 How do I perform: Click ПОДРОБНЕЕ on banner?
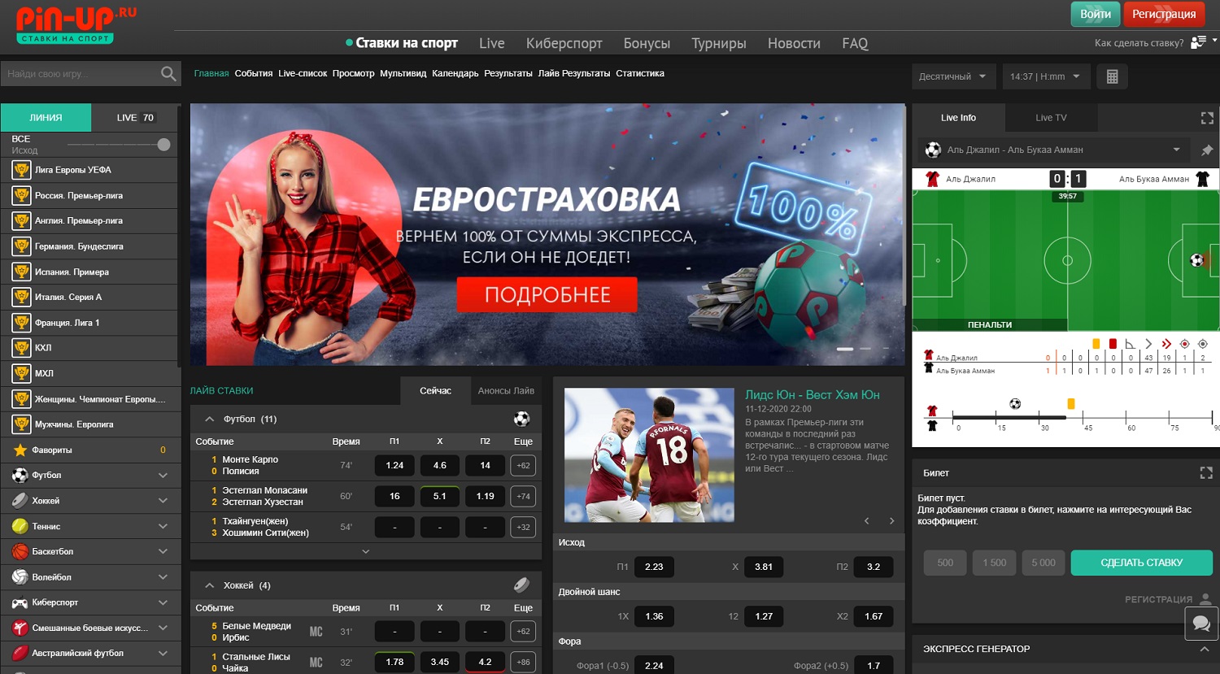[547, 294]
